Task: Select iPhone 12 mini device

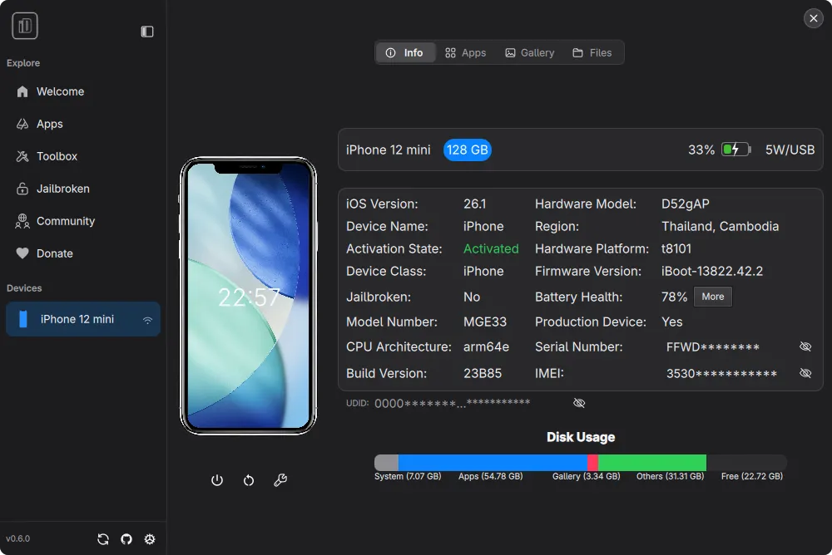Action: tap(82, 319)
